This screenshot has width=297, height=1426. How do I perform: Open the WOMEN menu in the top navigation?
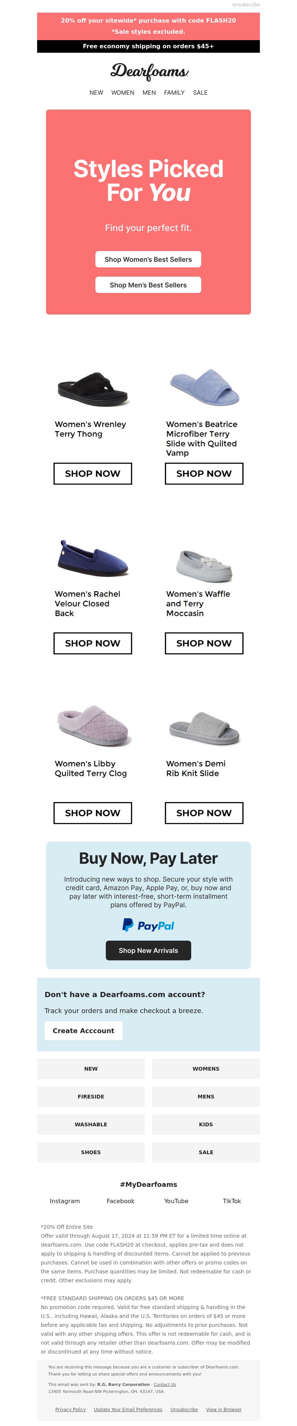[123, 92]
